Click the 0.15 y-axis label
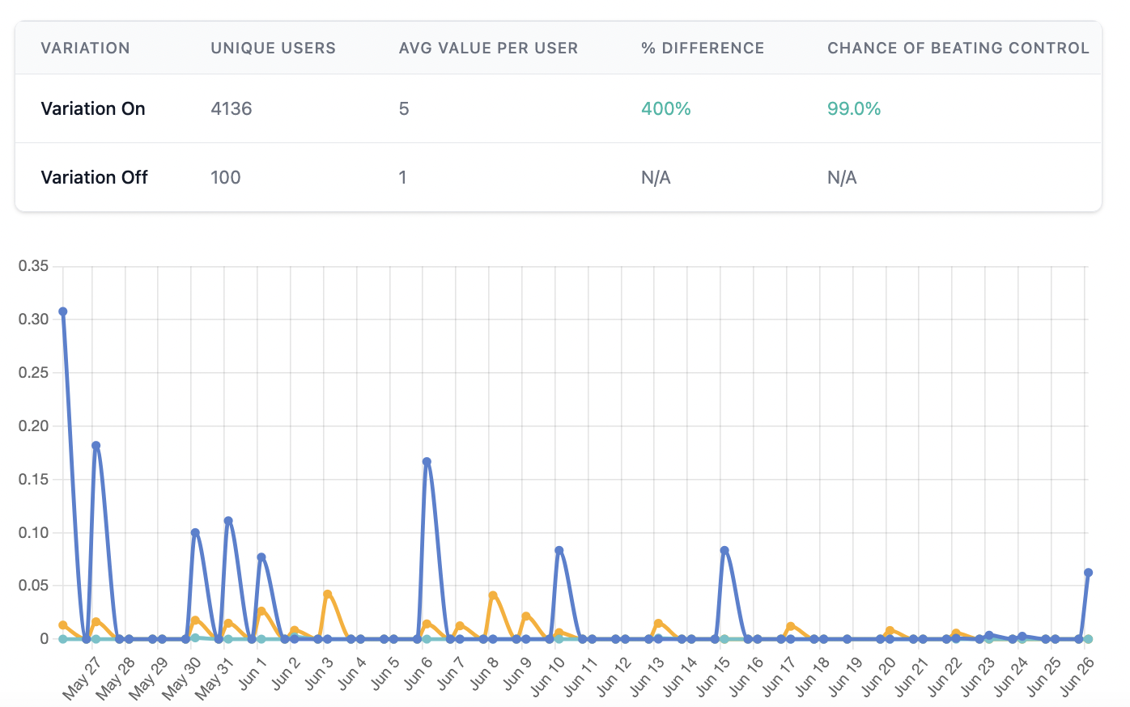Viewport: 1130px width, 707px height. [34, 479]
